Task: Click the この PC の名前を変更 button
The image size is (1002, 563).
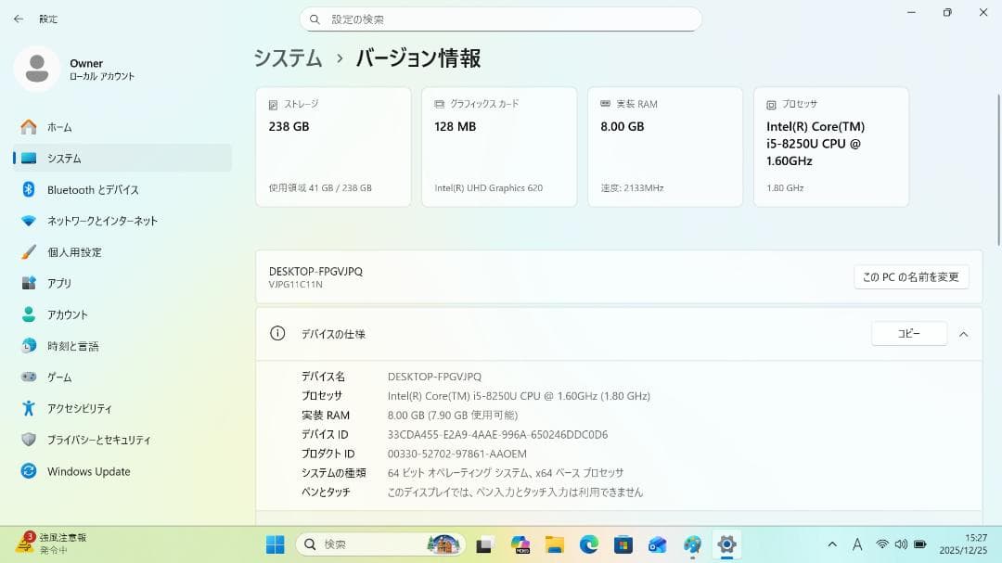Action: 911,276
